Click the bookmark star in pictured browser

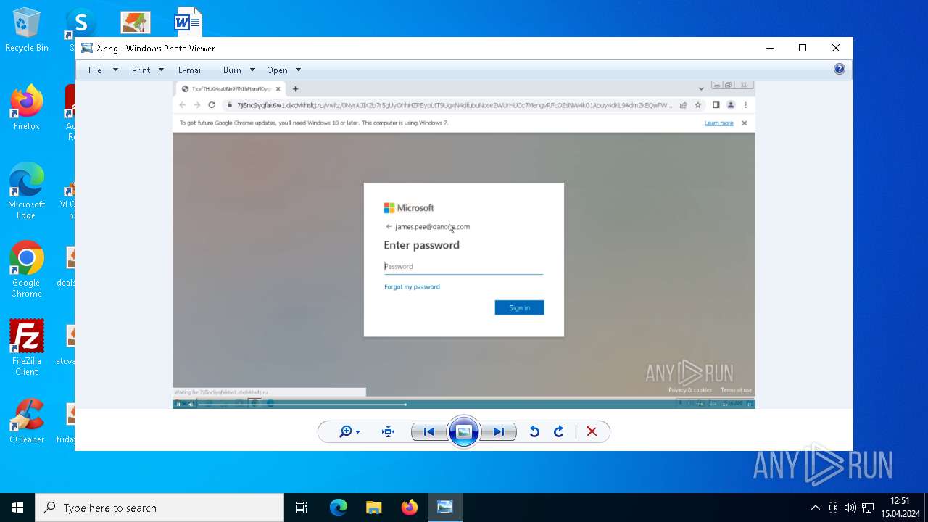pyautogui.click(x=698, y=105)
